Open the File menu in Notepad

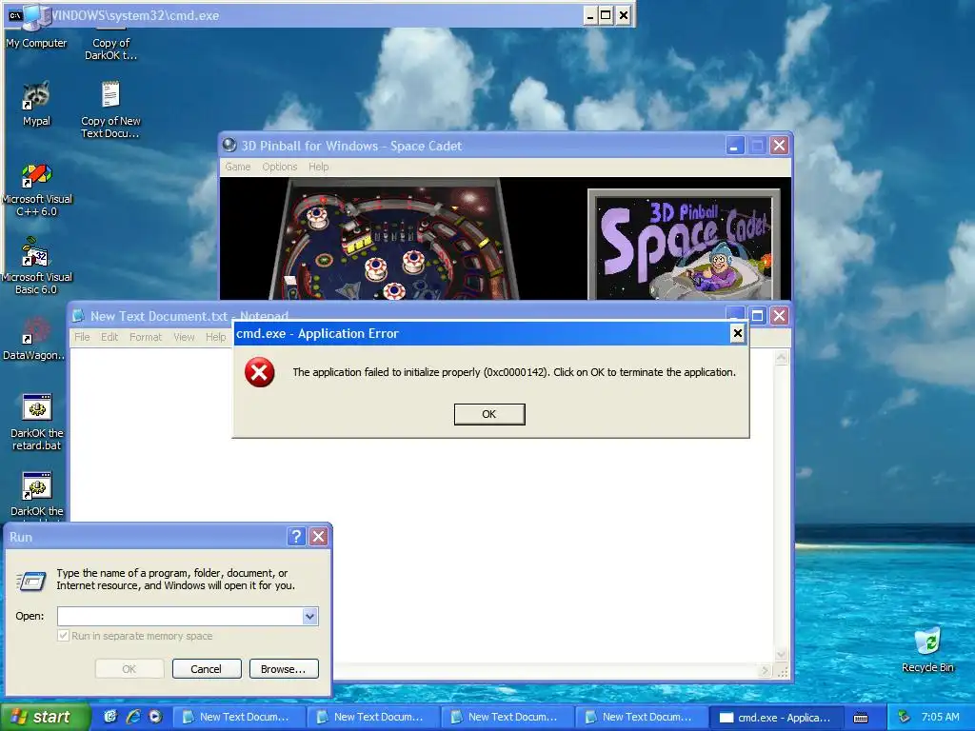click(x=82, y=337)
